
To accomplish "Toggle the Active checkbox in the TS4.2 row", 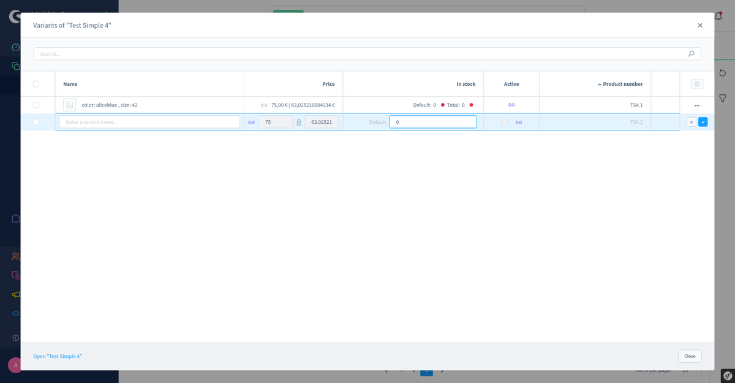I will click(x=504, y=122).
